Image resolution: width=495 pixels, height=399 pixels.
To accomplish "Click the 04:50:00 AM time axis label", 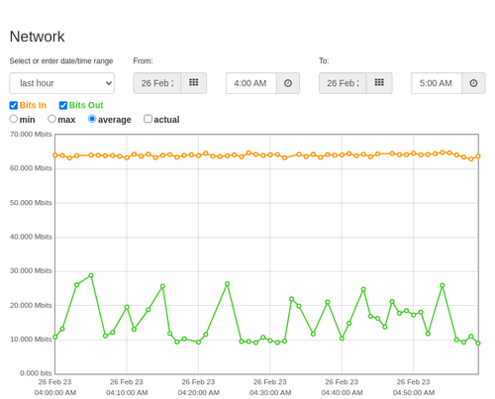I will 414,393.
